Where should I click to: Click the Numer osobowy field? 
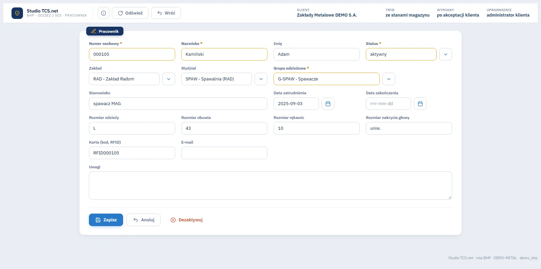(132, 54)
